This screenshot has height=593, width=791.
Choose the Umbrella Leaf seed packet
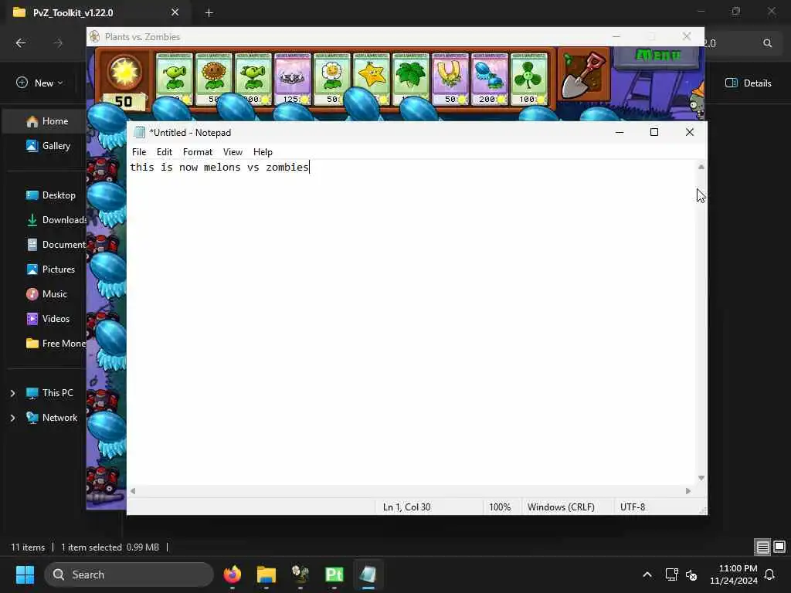point(411,79)
